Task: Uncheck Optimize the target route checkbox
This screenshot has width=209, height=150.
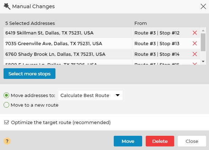Action: click(6, 122)
